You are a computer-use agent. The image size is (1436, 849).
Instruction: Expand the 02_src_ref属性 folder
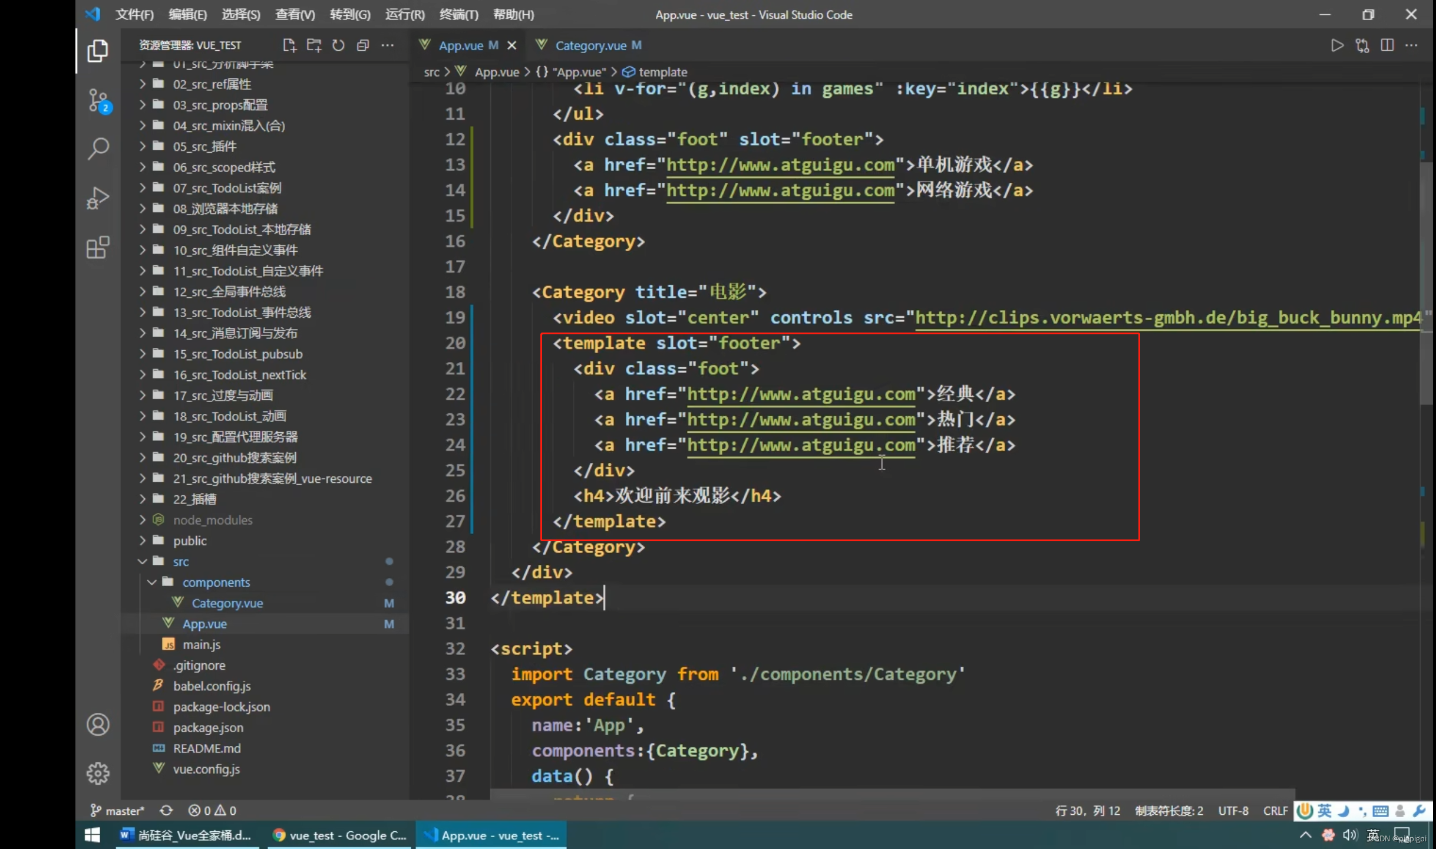265,84
